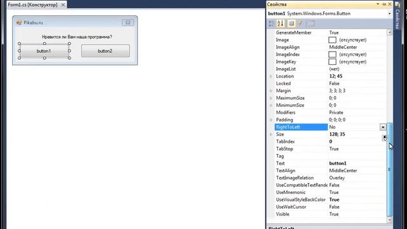Close the Properties panel
This screenshot has height=229, width=407.
(390, 4)
